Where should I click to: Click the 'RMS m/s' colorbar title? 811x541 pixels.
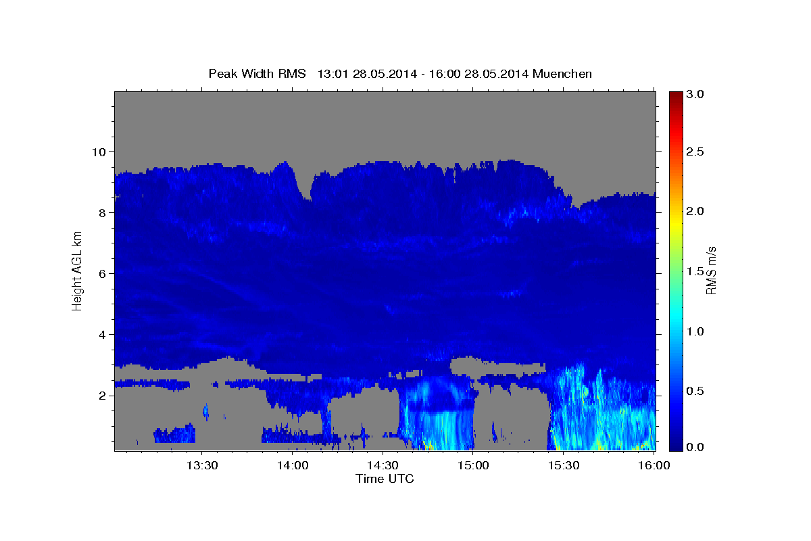pyautogui.click(x=711, y=270)
